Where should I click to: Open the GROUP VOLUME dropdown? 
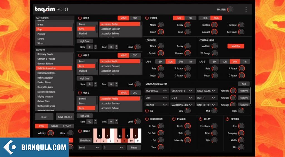(x=207, y=91)
